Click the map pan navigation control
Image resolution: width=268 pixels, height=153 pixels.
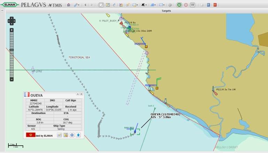12,21
